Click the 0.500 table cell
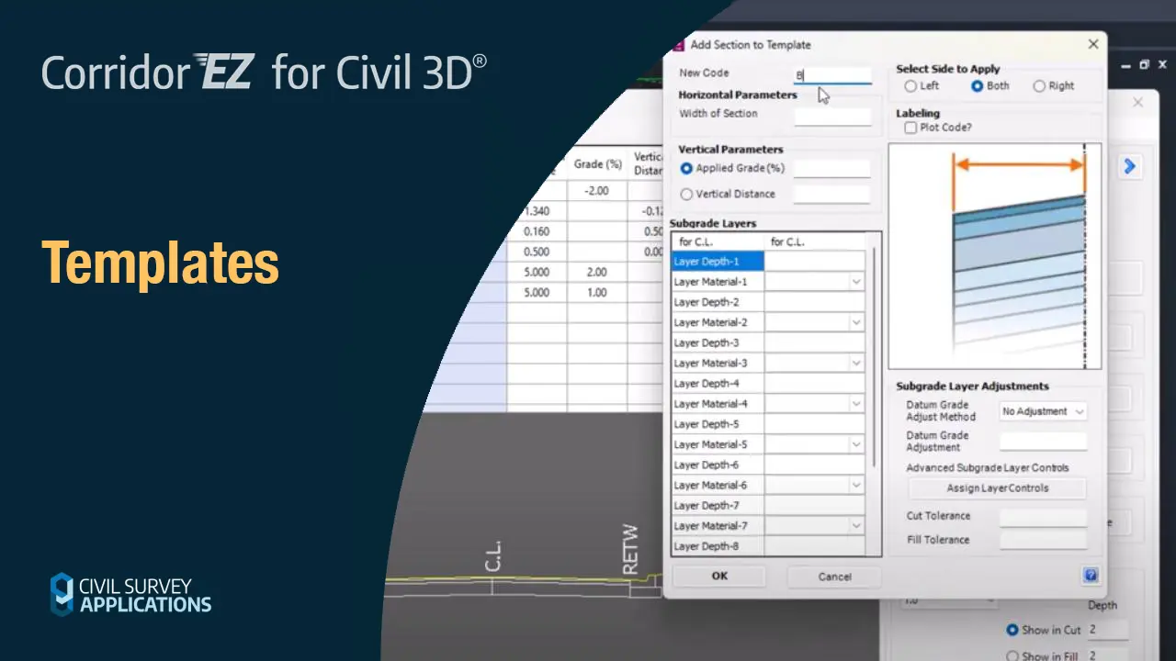 click(x=537, y=252)
